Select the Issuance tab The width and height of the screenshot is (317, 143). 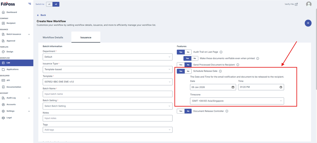click(x=86, y=37)
